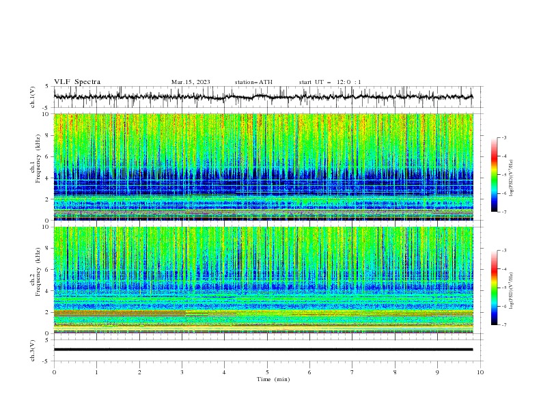Image resolution: width=541 pixels, height=418 pixels.
Task: Click the "8" minute tick on time axis
Action: coord(395,372)
